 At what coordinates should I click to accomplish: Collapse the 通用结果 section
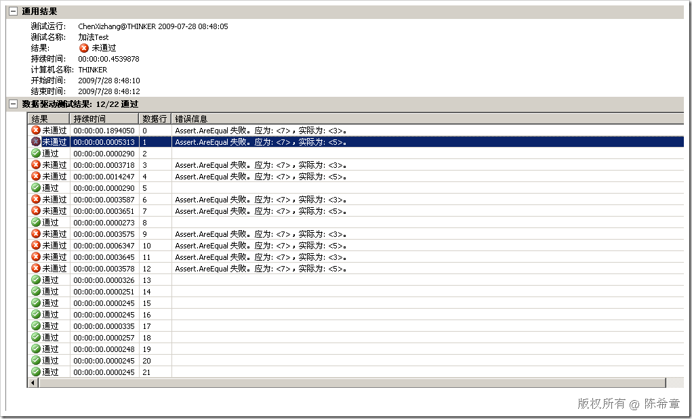12,12
